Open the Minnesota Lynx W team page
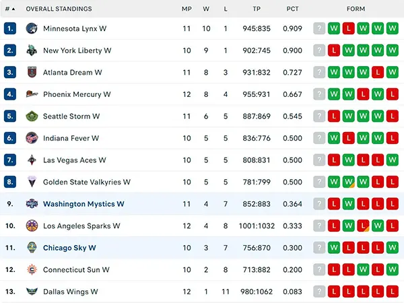This screenshot has width=404, height=303. (x=75, y=28)
